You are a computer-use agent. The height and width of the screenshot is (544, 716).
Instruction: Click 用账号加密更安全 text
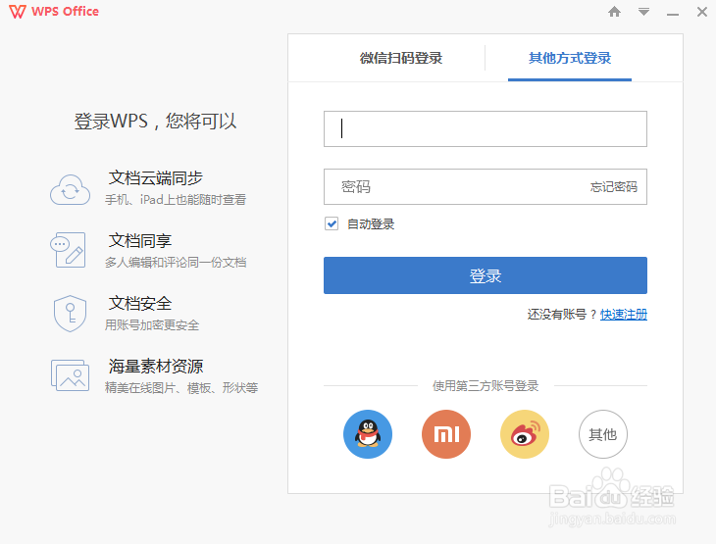pyautogui.click(x=152, y=325)
